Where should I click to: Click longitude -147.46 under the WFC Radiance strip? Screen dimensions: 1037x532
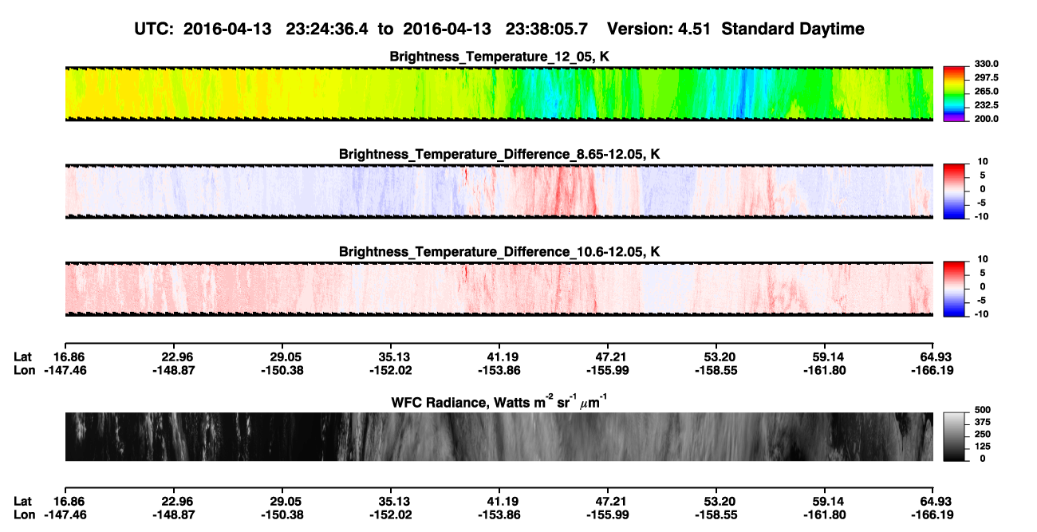pyautogui.click(x=64, y=514)
